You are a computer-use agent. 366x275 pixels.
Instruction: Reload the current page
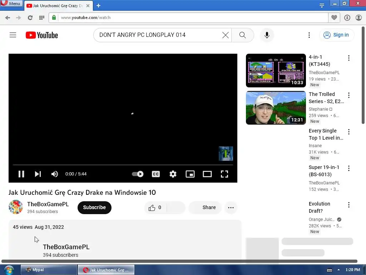point(30,18)
